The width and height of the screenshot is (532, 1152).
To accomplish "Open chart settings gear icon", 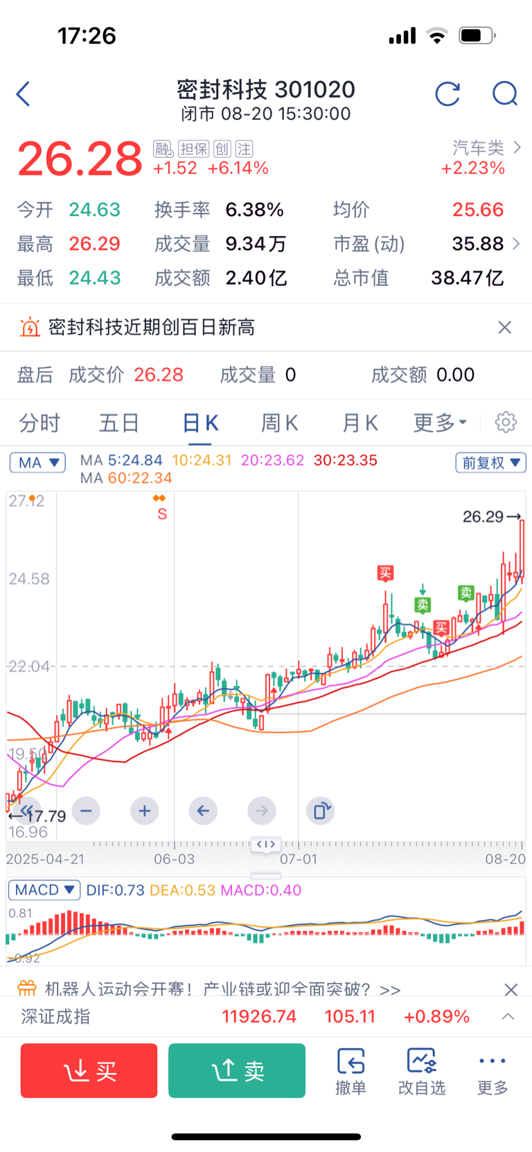I will [506, 422].
